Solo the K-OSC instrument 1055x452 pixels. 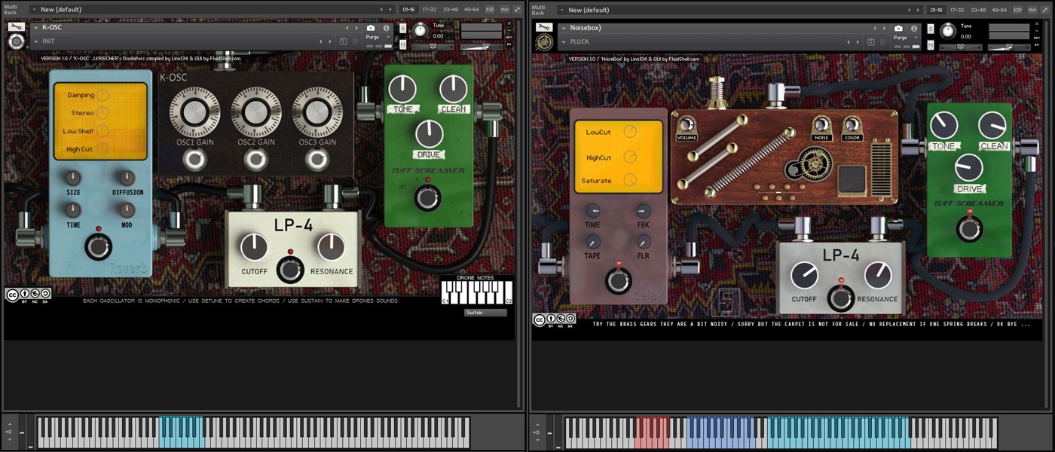(x=403, y=29)
